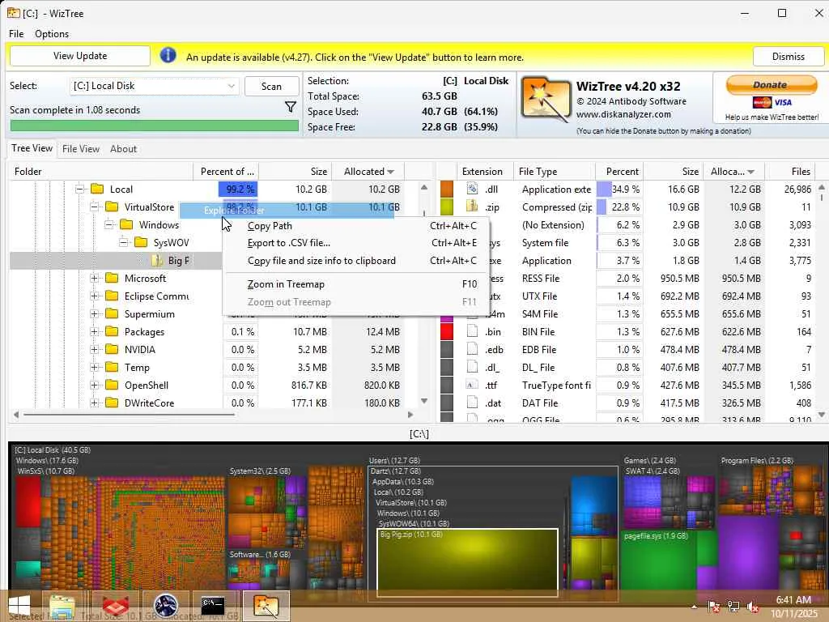Click the Supermium folder icon
The width and height of the screenshot is (829, 622).
click(x=112, y=313)
